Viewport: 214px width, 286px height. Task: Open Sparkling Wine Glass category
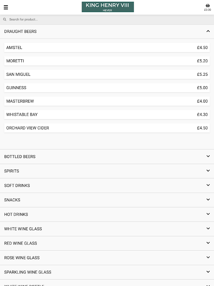pos(107,272)
